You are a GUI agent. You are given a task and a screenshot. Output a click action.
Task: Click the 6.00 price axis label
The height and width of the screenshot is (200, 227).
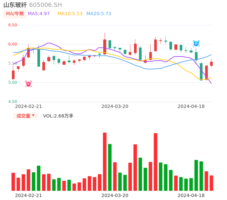[x=13, y=44]
